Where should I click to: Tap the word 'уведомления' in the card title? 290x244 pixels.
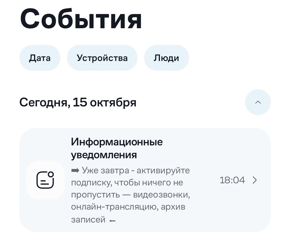104,155
